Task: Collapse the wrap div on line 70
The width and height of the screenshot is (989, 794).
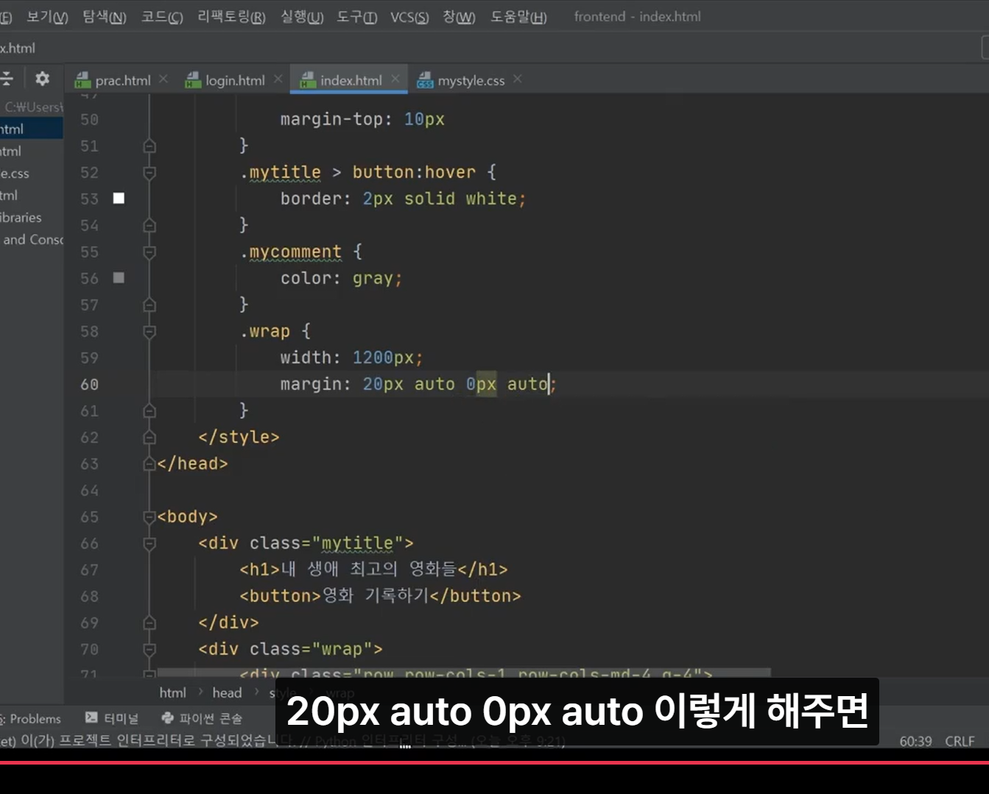Action: pos(149,649)
